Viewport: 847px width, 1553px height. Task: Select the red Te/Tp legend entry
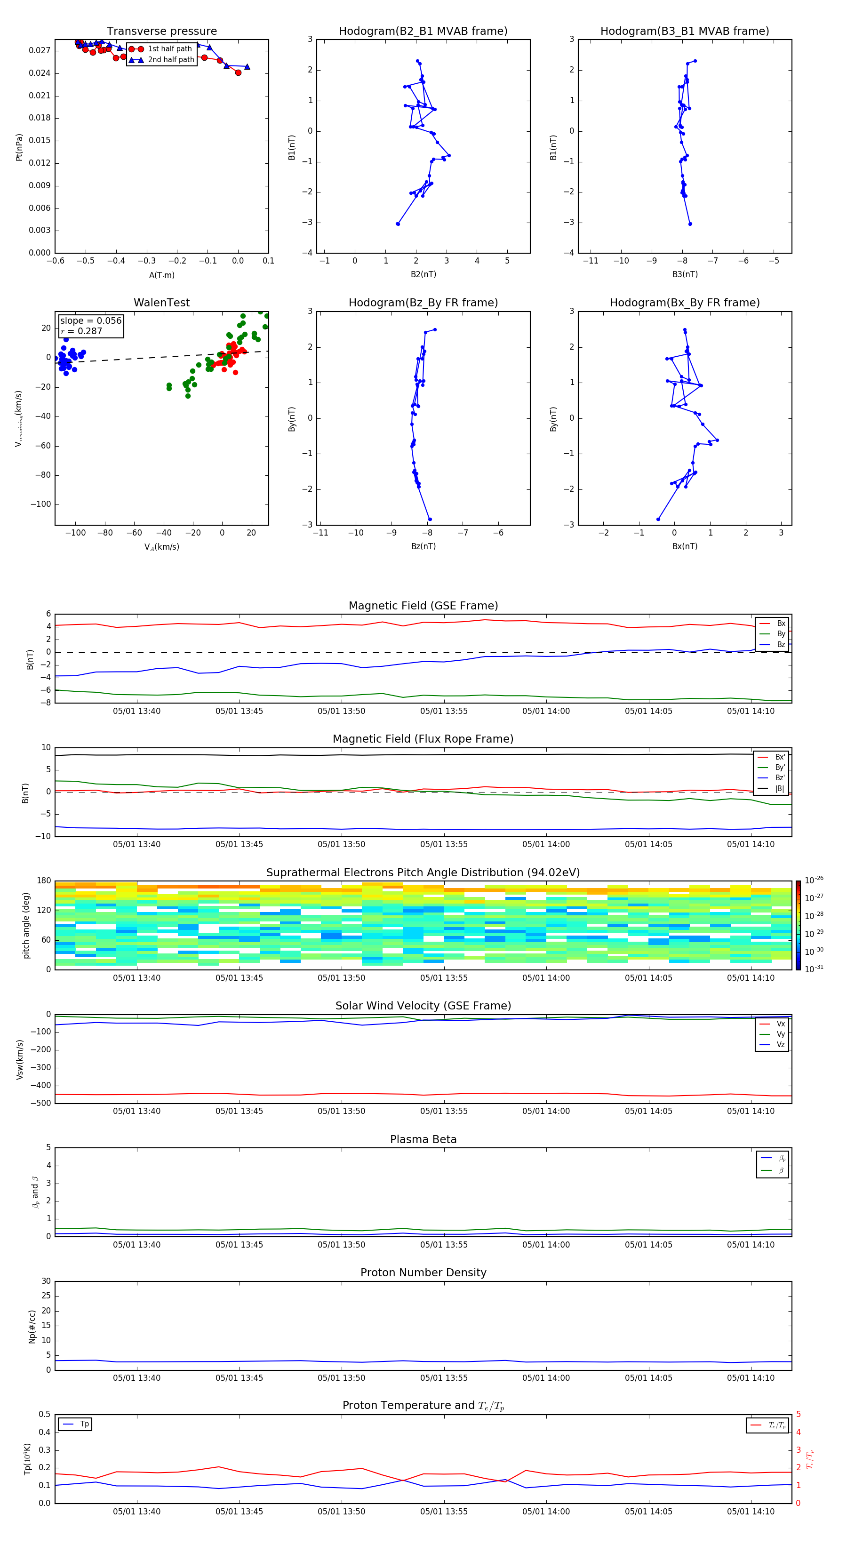tap(767, 1425)
